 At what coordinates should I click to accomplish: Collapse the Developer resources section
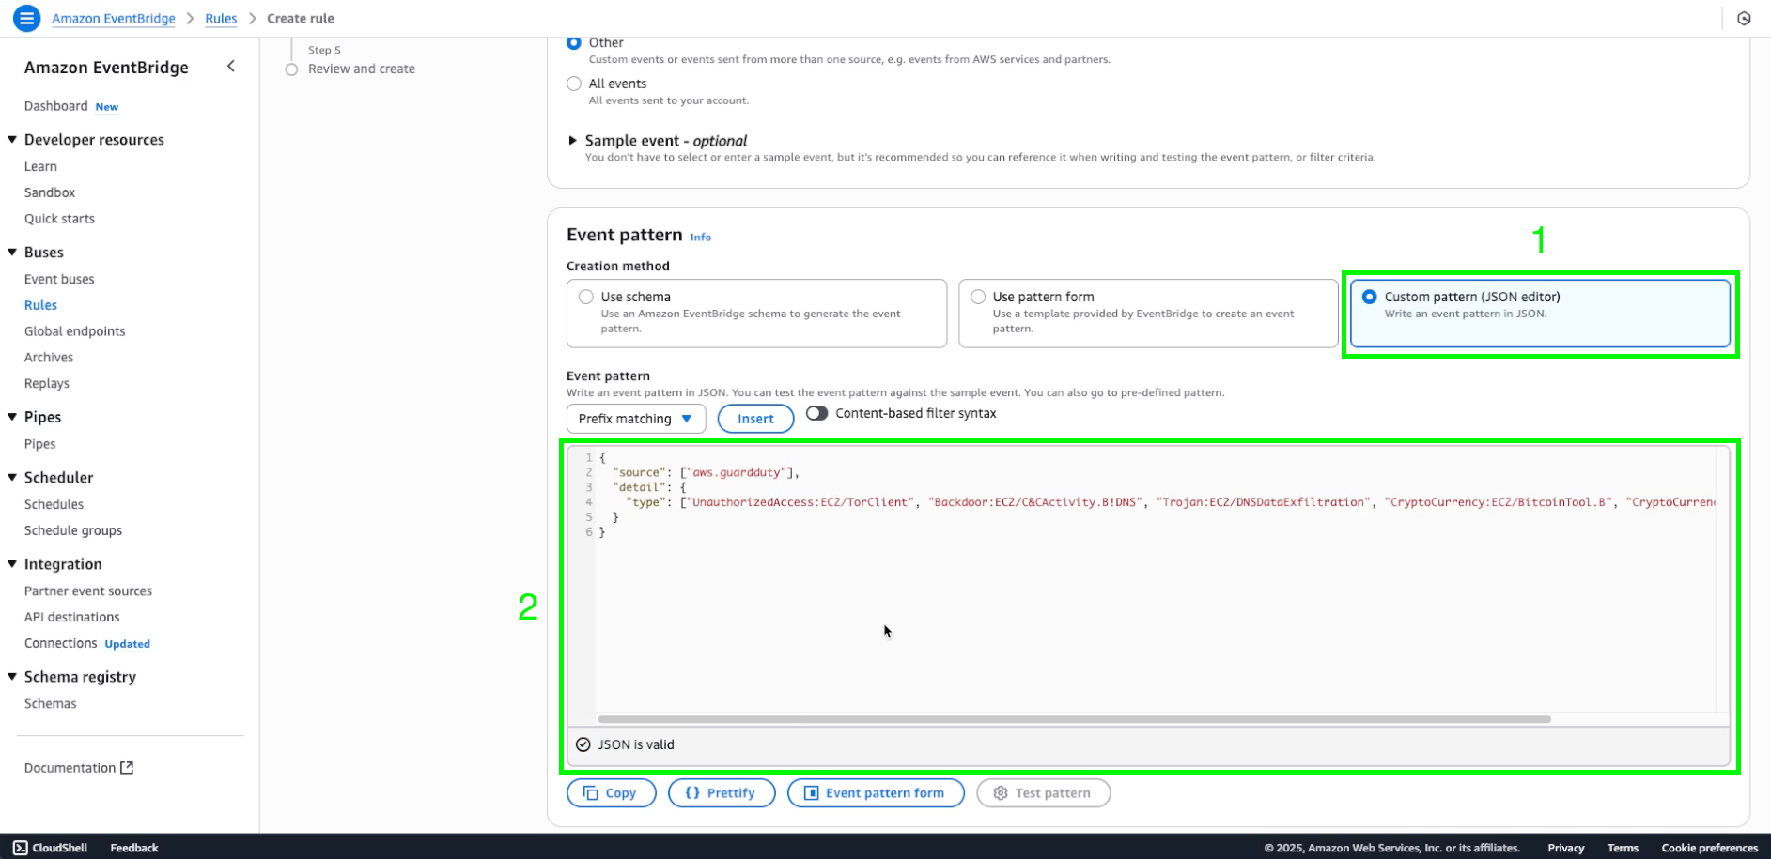click(12, 139)
